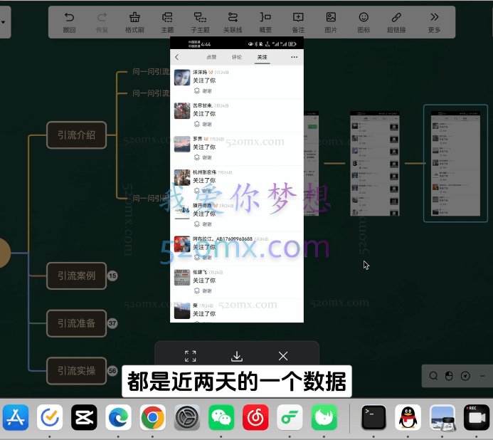This screenshot has height=440, width=493.
Task: Click the 评论 tab in phone screenshot
Action: 237,57
